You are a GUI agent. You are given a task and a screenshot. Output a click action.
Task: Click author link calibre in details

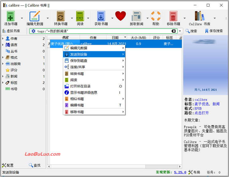(201, 100)
